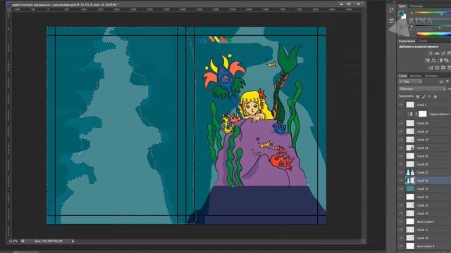Add an Invert adjustment
451x253 pixels.
point(431,67)
